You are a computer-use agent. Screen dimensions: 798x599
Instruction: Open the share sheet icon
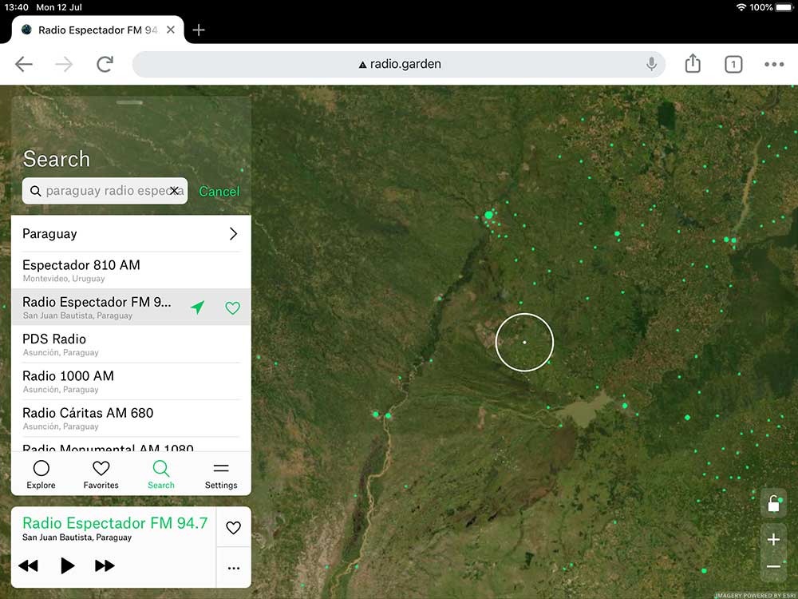point(693,64)
